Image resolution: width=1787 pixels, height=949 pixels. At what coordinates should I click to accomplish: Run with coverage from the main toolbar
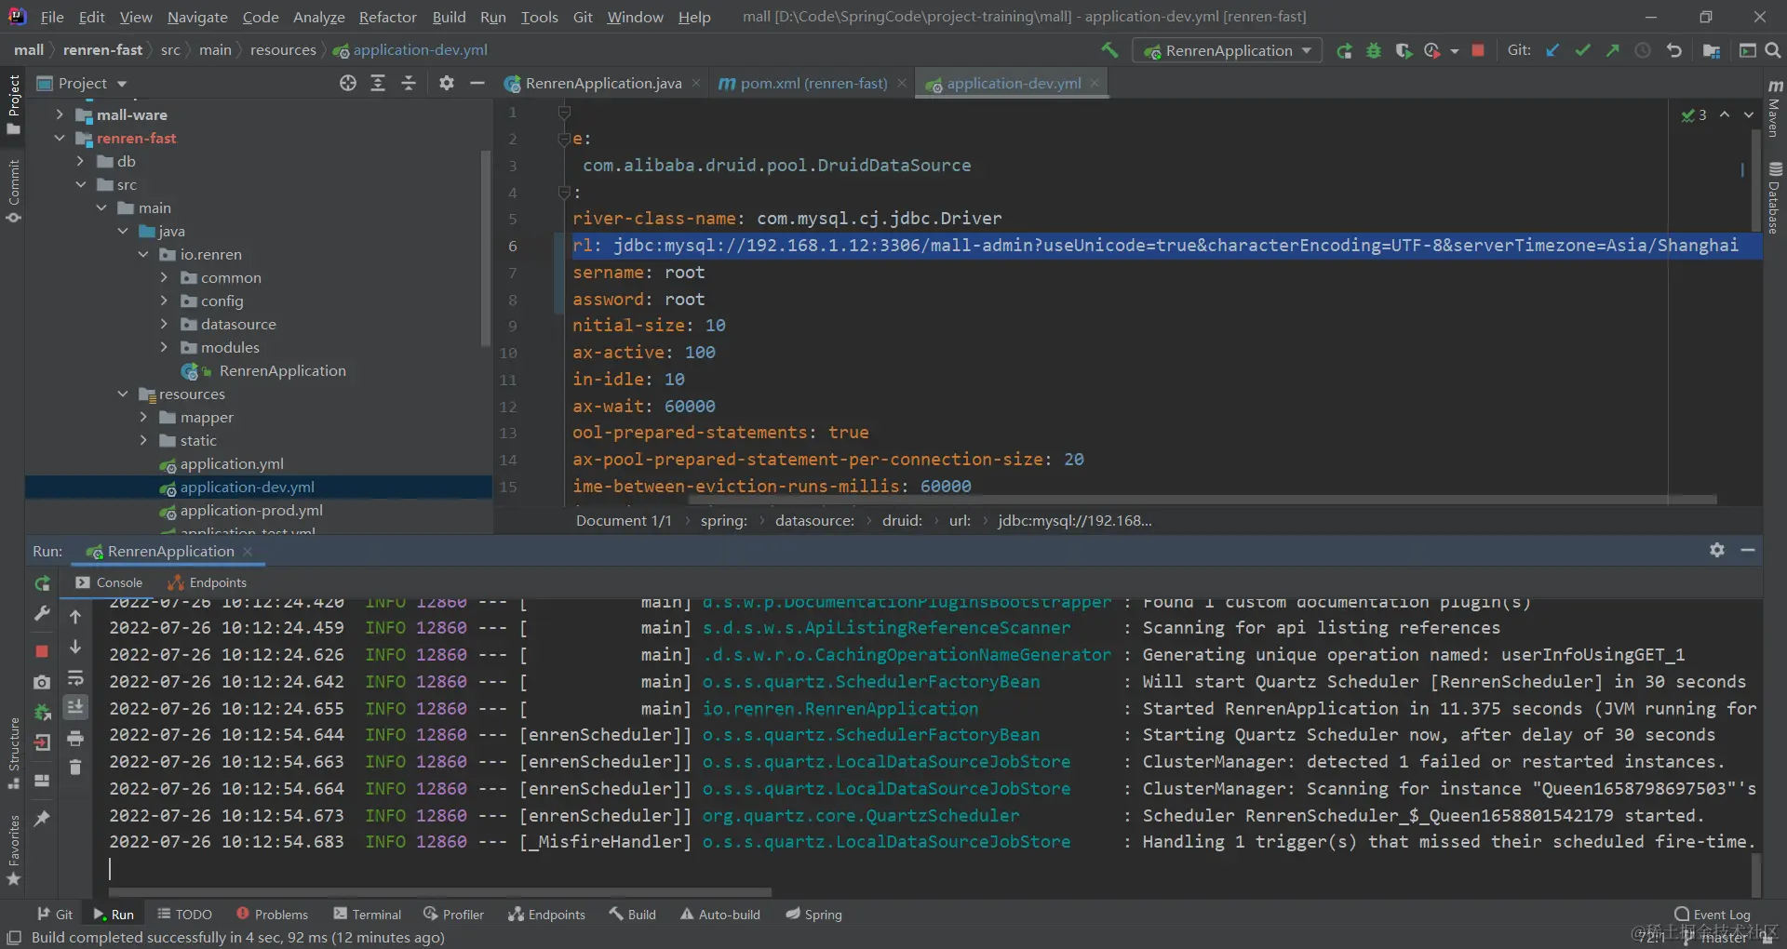pyautogui.click(x=1404, y=50)
